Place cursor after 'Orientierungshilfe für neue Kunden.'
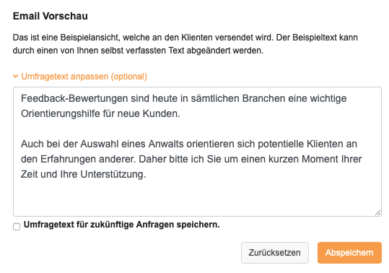Viewport: 389px width, 273px height. (180, 114)
